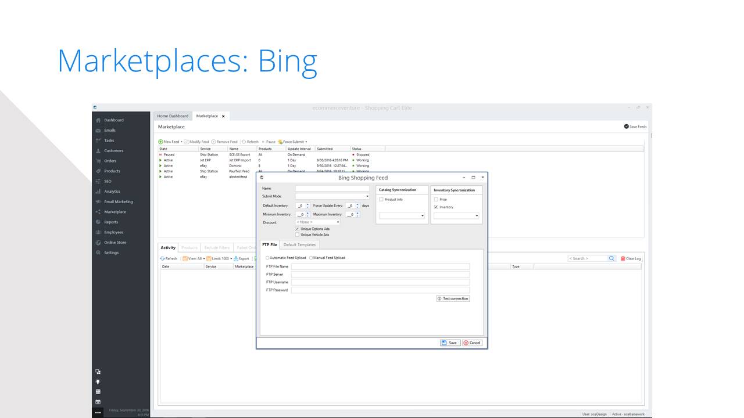Open Products in the sidebar

click(112, 171)
